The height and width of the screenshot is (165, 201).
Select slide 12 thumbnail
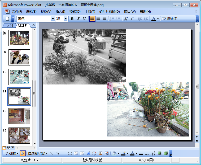19,116
